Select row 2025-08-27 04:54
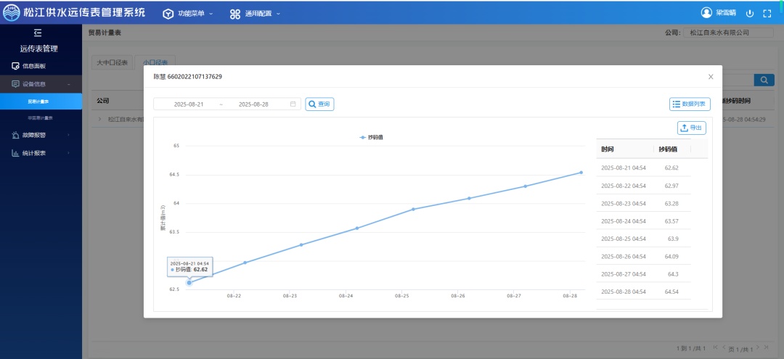This screenshot has height=359, width=784. (643, 274)
